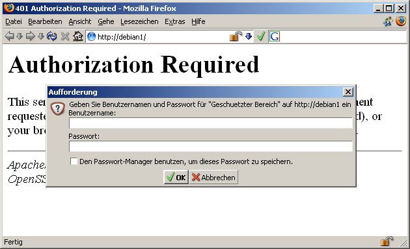
Task: Click the padlock icon in address bar
Action: coord(236,36)
